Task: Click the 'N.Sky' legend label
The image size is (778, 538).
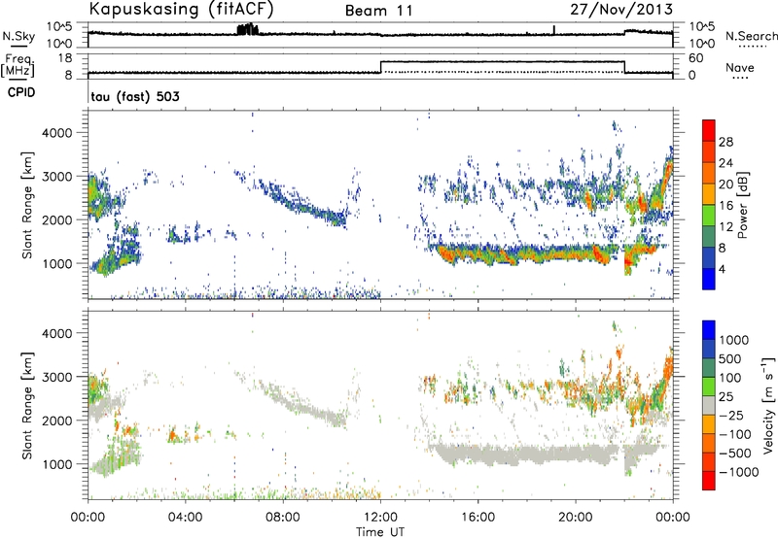Action: (18, 36)
